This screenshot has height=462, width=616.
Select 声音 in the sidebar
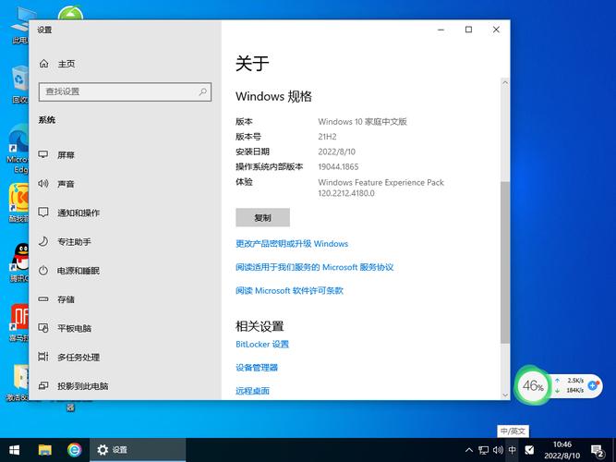pyautogui.click(x=66, y=184)
